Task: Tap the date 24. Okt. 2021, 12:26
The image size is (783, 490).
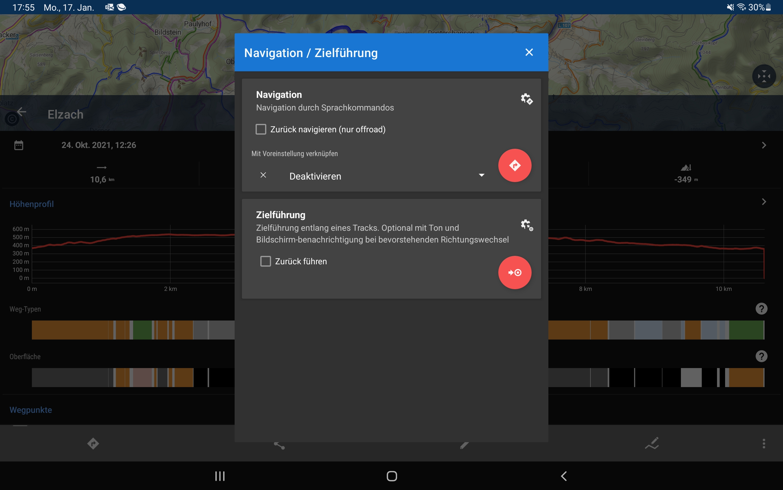Action: coord(99,145)
